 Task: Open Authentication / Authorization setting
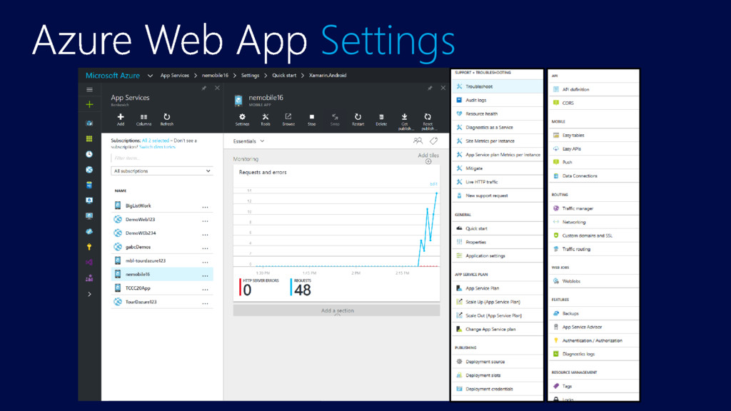593,340
